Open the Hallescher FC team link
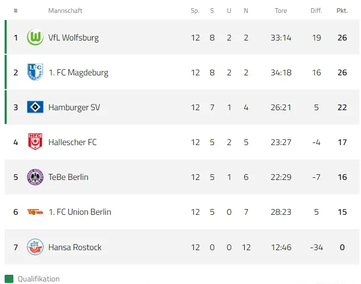This screenshot has height=284, width=361. (x=73, y=142)
